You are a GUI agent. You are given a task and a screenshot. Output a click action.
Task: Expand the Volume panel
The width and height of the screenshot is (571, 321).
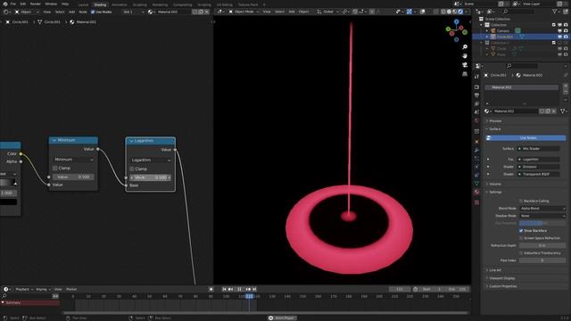click(495, 185)
